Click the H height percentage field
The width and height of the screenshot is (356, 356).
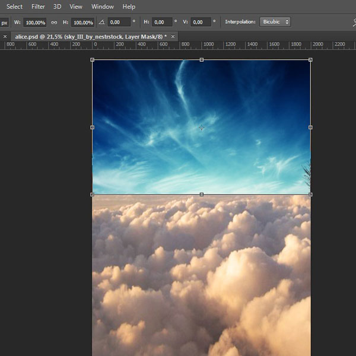83,23
